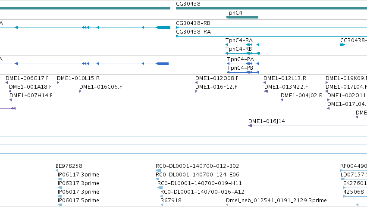Click DME1-004J02.R feature label

point(301,95)
